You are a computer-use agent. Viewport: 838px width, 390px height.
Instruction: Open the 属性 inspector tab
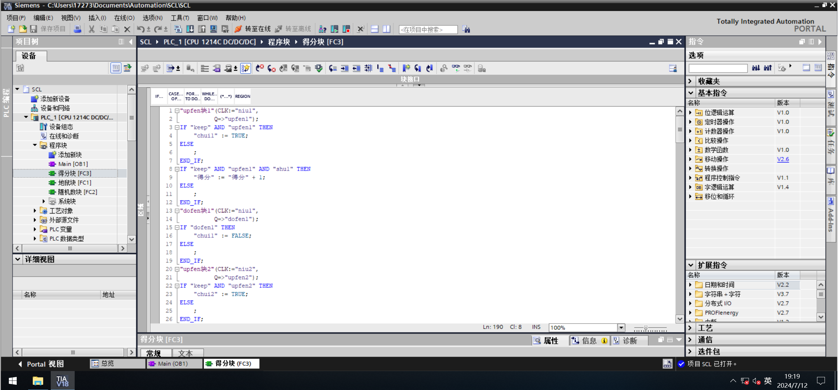547,341
